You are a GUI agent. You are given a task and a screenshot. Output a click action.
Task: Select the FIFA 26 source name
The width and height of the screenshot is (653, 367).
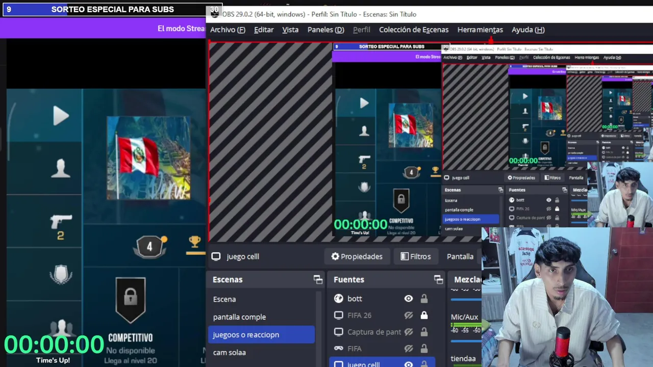359,316
